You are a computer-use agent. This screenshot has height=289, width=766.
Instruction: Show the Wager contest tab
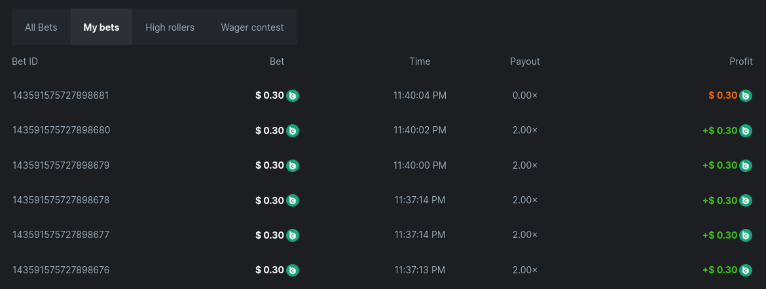(252, 27)
